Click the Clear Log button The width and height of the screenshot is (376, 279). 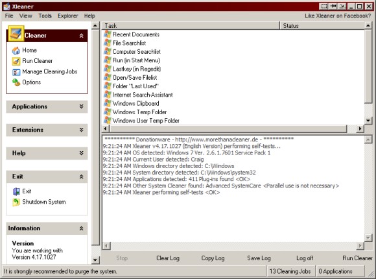[168, 258]
